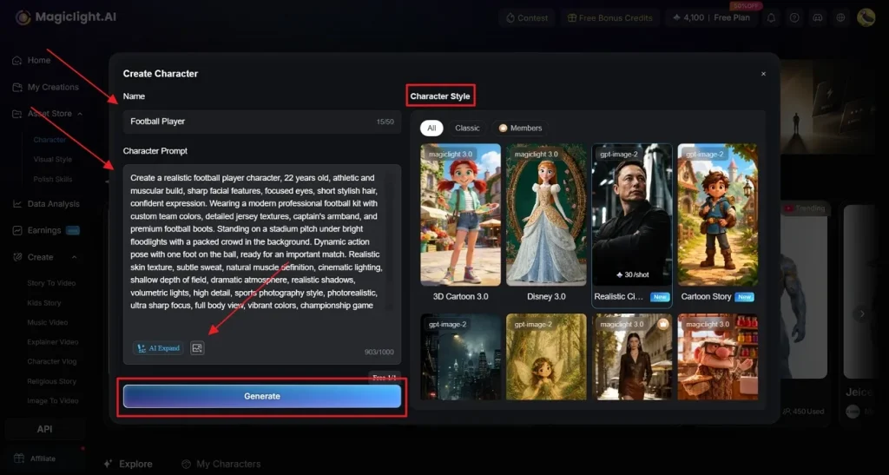The image size is (889, 475).
Task: Click the Home sidebar icon
Action: (17, 60)
